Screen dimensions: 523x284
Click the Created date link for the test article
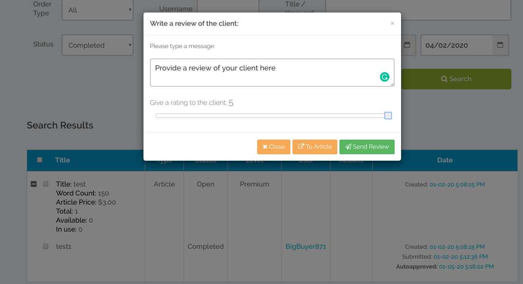(457, 184)
